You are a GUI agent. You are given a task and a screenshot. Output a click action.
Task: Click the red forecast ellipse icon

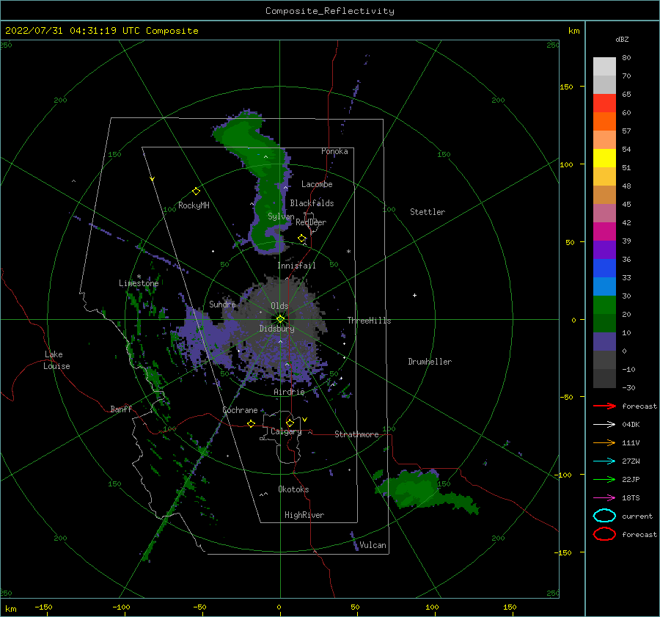(604, 534)
